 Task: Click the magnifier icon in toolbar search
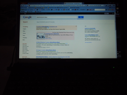[104, 5]
